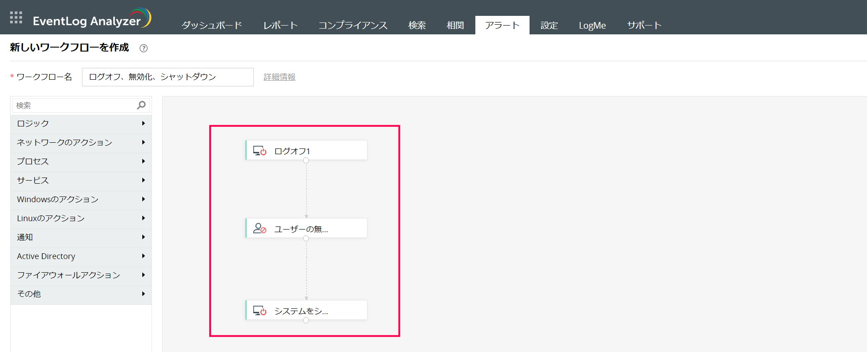
Task: Open the コンプライアンス tab
Action: tap(353, 26)
